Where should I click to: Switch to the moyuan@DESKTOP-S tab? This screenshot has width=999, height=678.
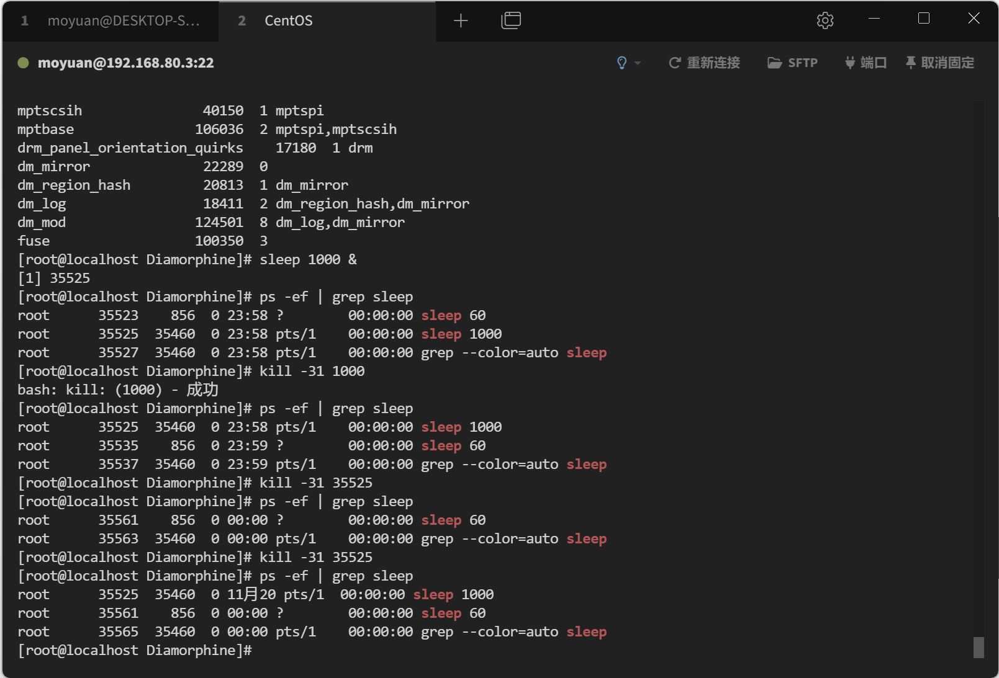tap(111, 21)
